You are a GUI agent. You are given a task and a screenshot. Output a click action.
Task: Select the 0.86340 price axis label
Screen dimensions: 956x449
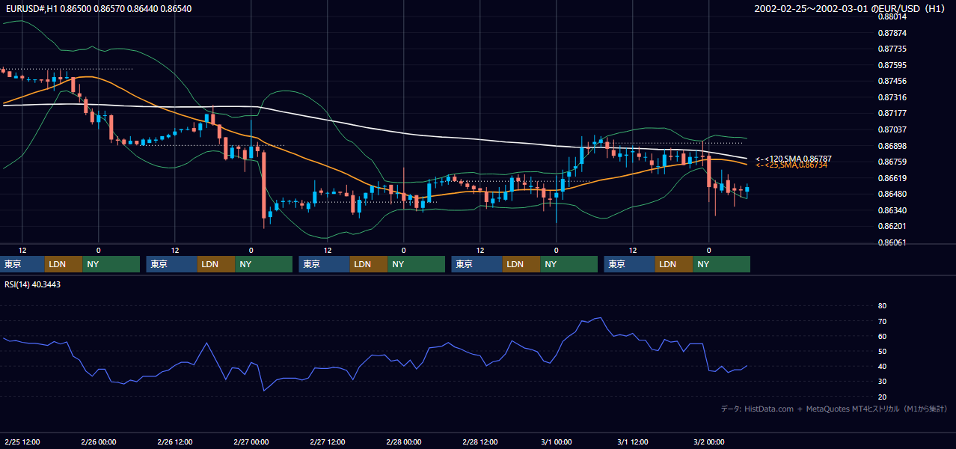(x=892, y=210)
